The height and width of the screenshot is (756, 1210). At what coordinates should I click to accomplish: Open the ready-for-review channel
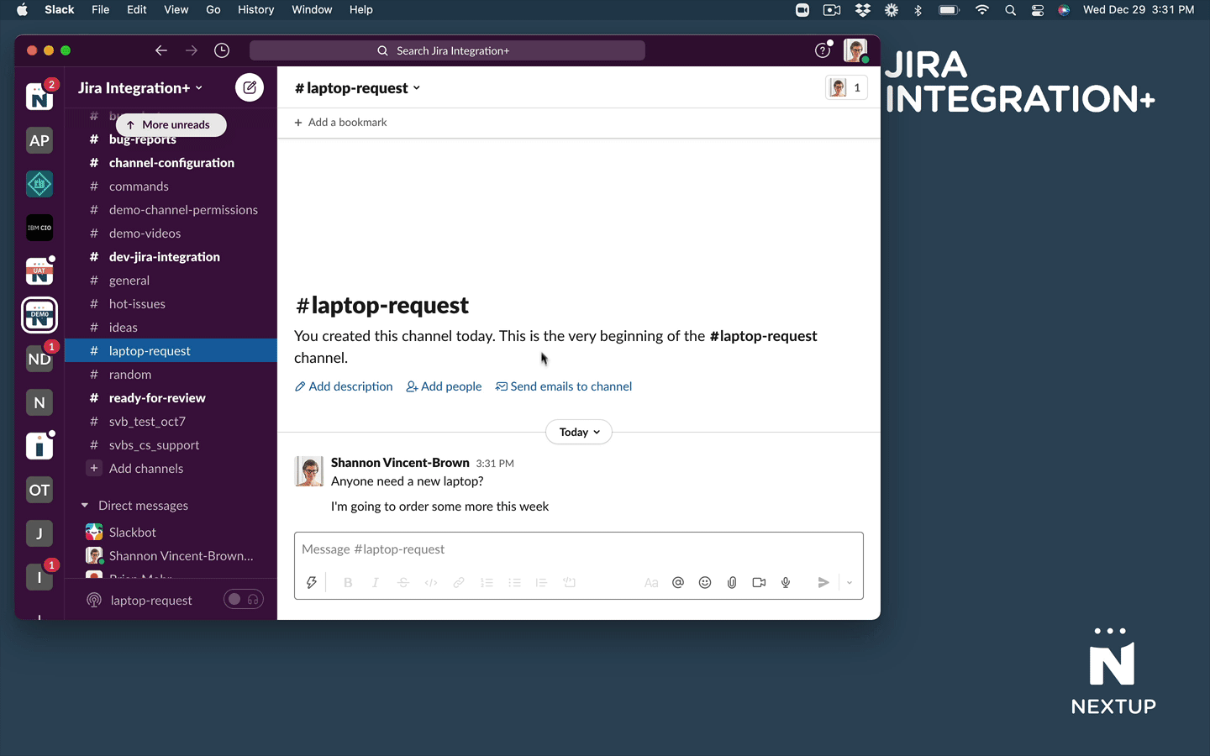[171, 398]
